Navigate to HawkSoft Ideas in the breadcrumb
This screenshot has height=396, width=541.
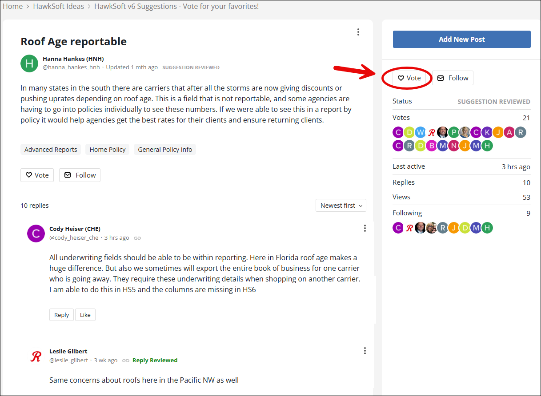(58, 6)
